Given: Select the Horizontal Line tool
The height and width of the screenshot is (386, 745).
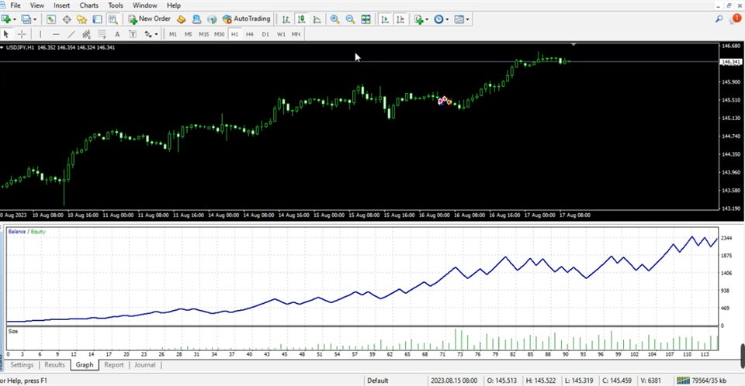Looking at the screenshot, I should coord(56,34).
